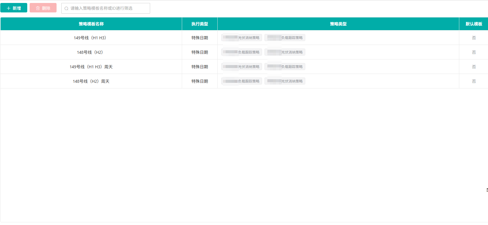This screenshot has width=488, height=225.
Task: Click the magnifier icon in search box
Action: (x=66, y=8)
